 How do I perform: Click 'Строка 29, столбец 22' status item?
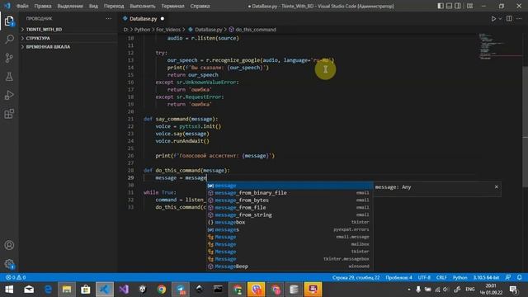pyautogui.click(x=356, y=277)
